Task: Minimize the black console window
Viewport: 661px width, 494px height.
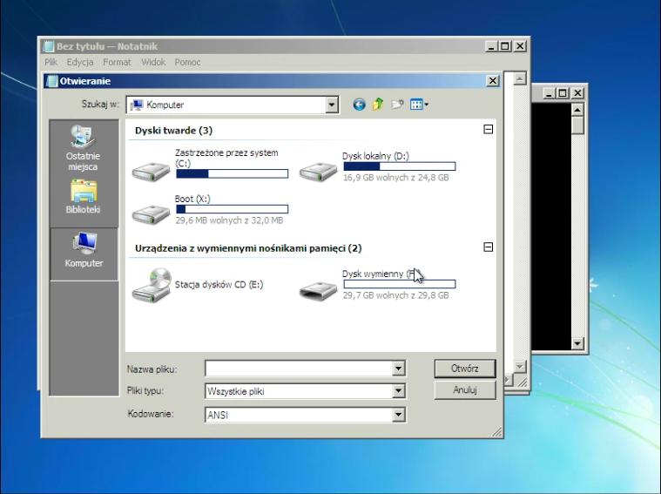Action: tap(548, 93)
